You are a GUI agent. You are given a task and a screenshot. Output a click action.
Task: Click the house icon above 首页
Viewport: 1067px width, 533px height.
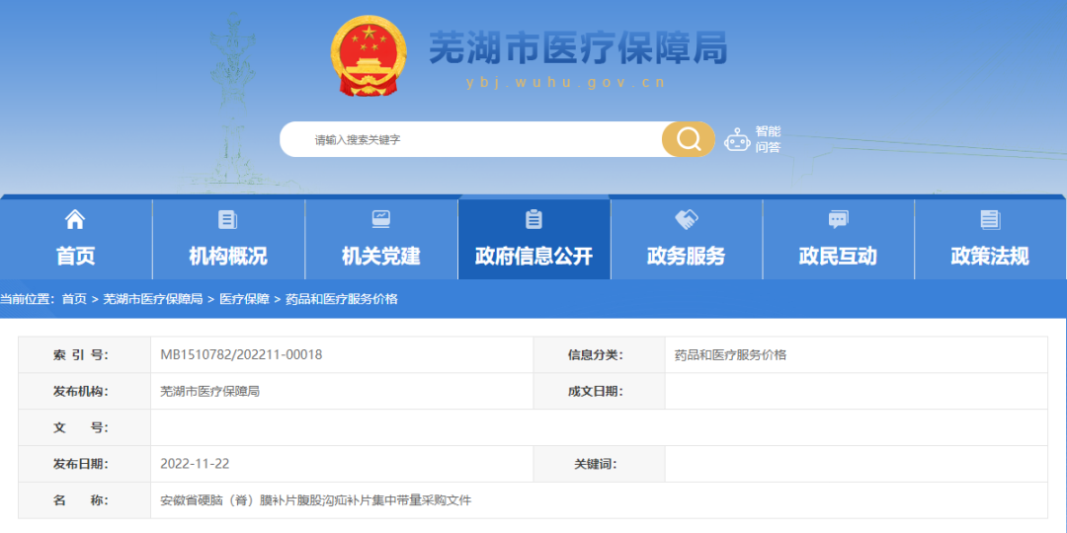click(x=75, y=219)
